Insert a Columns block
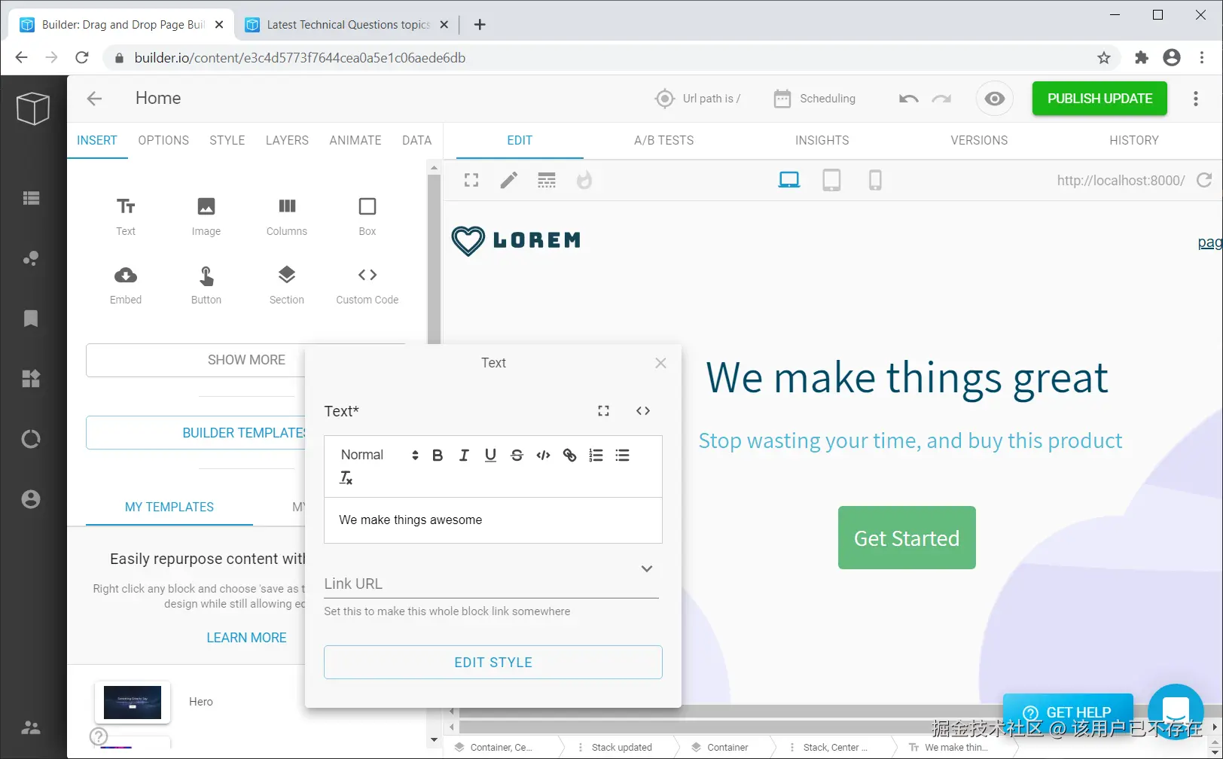This screenshot has width=1223, height=759. (287, 217)
